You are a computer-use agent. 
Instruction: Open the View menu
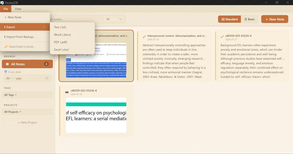(x=18, y=9)
